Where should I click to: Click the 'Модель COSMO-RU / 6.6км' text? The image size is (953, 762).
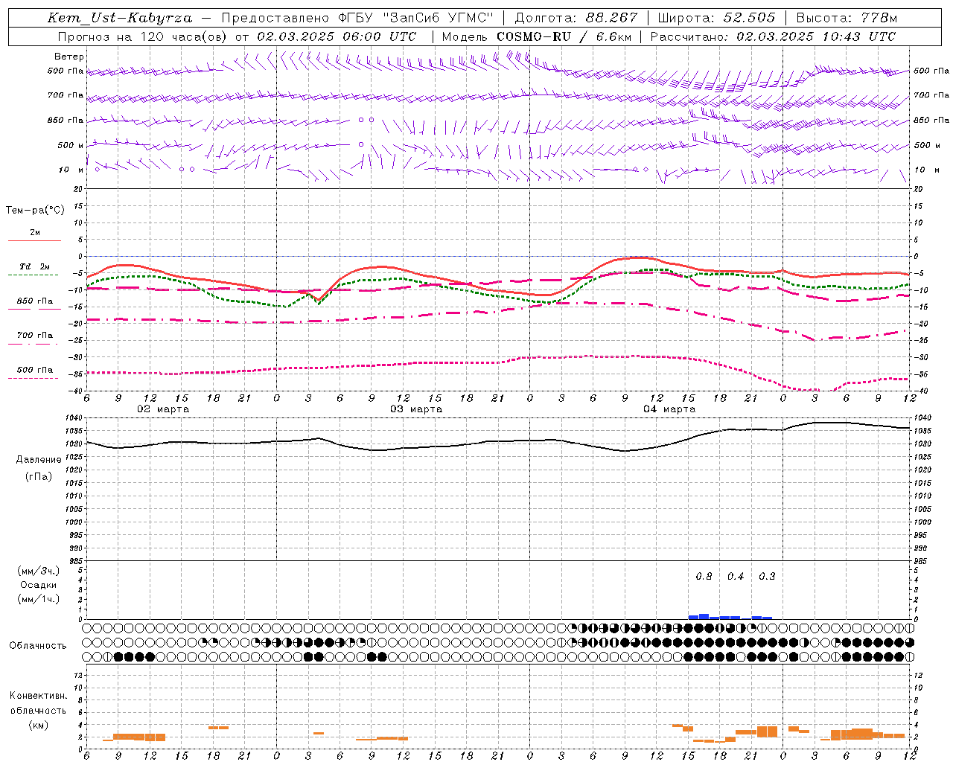pos(536,36)
